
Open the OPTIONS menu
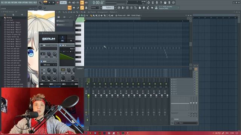25,3
